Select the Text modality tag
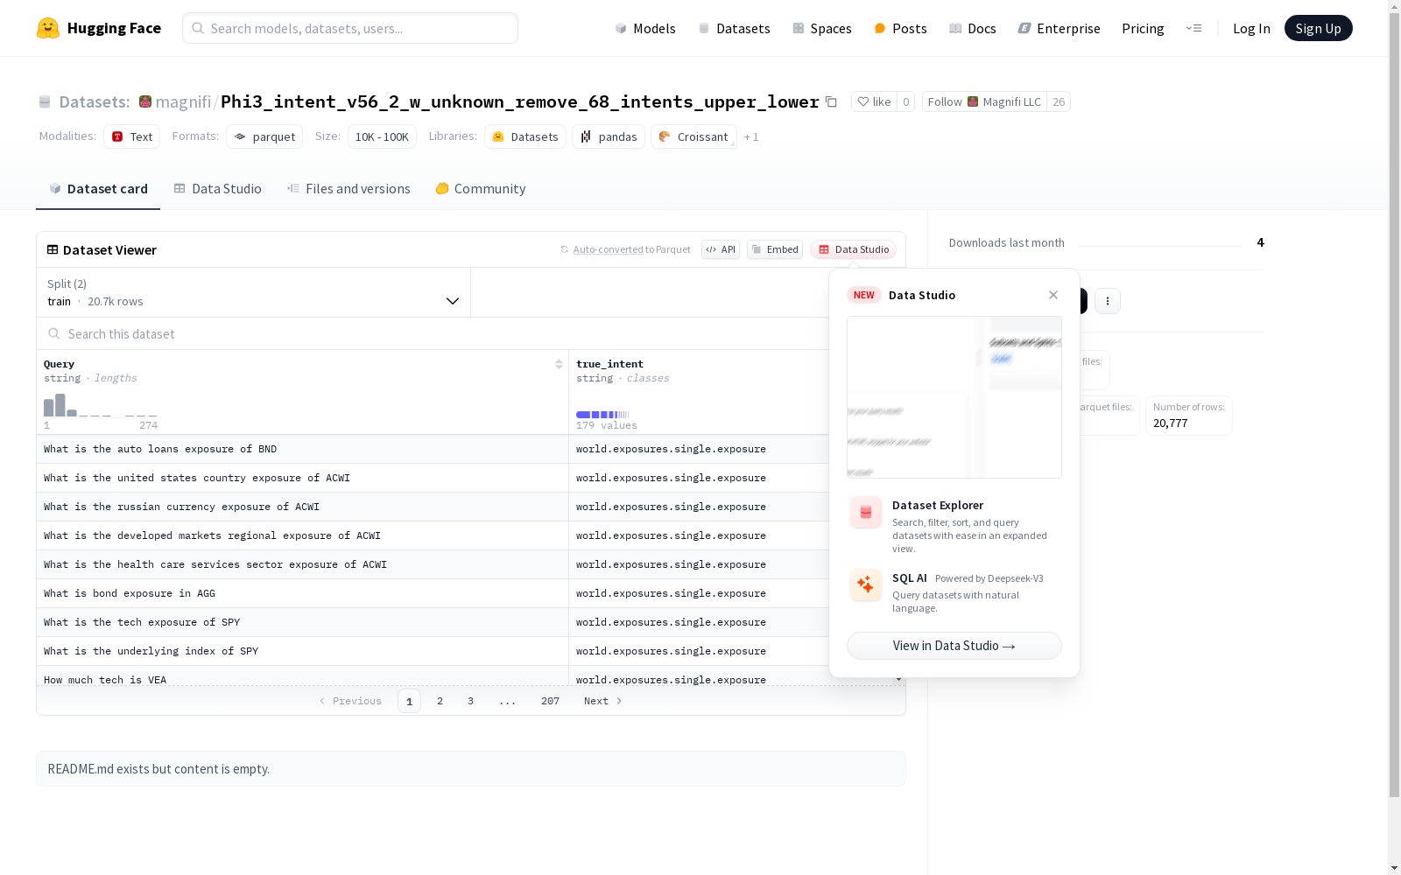Viewport: 1401px width, 875px height. pyautogui.click(x=132, y=136)
